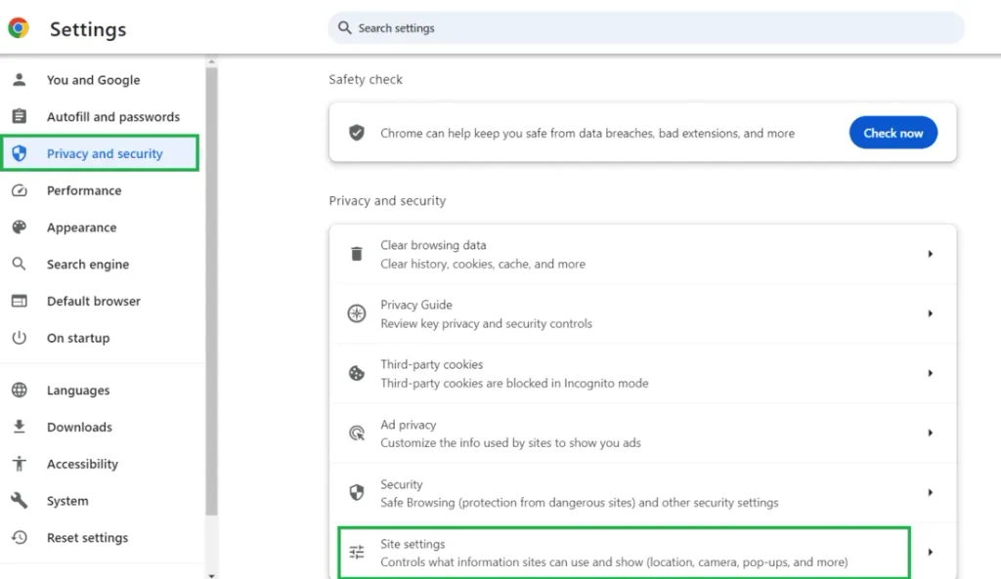Click sidebar scroll up arrow
Viewport: 1001px width, 579px height.
211,62
